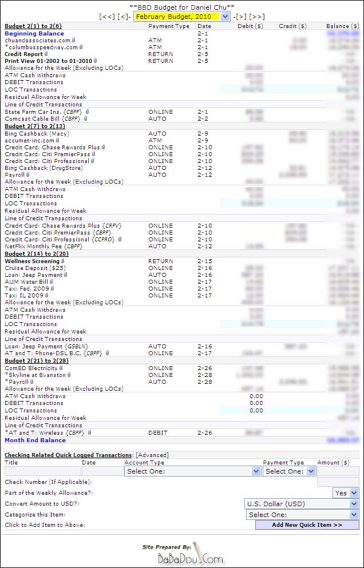This screenshot has height=568, width=364.
Task: Open the attachment icon after *Skyline at Evanston
Action: [69, 375]
